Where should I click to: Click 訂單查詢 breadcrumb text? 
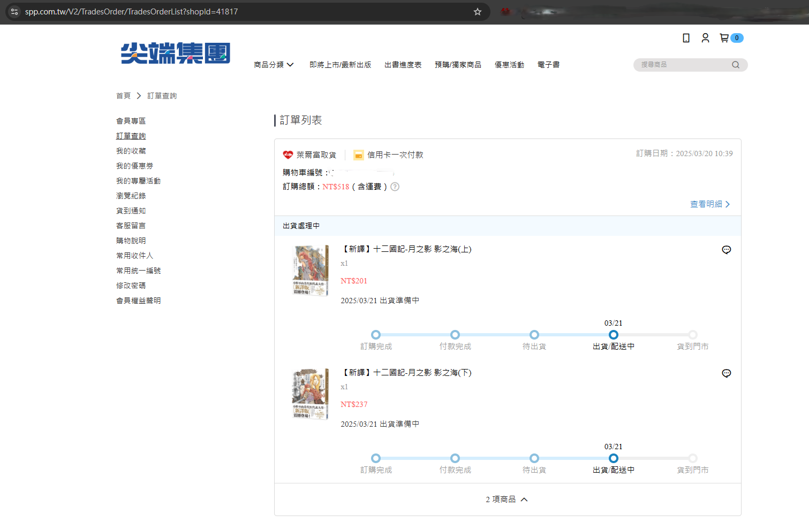pos(162,96)
